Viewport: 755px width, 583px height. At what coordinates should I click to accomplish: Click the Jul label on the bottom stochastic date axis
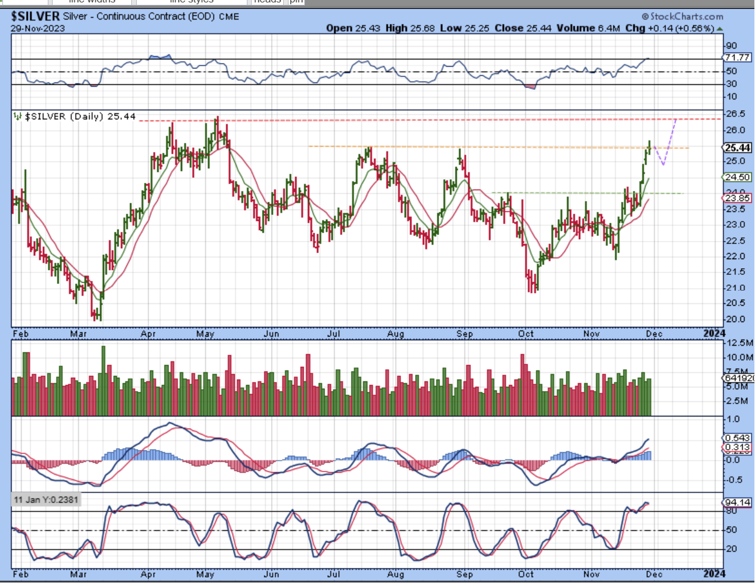(333, 574)
